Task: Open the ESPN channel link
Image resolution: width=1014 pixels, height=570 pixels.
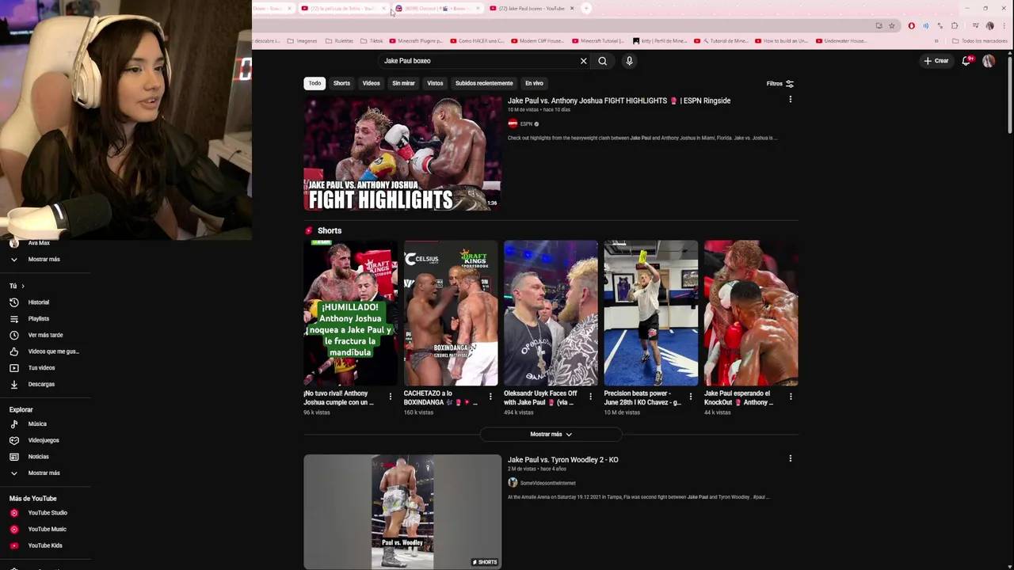Action: click(526, 123)
